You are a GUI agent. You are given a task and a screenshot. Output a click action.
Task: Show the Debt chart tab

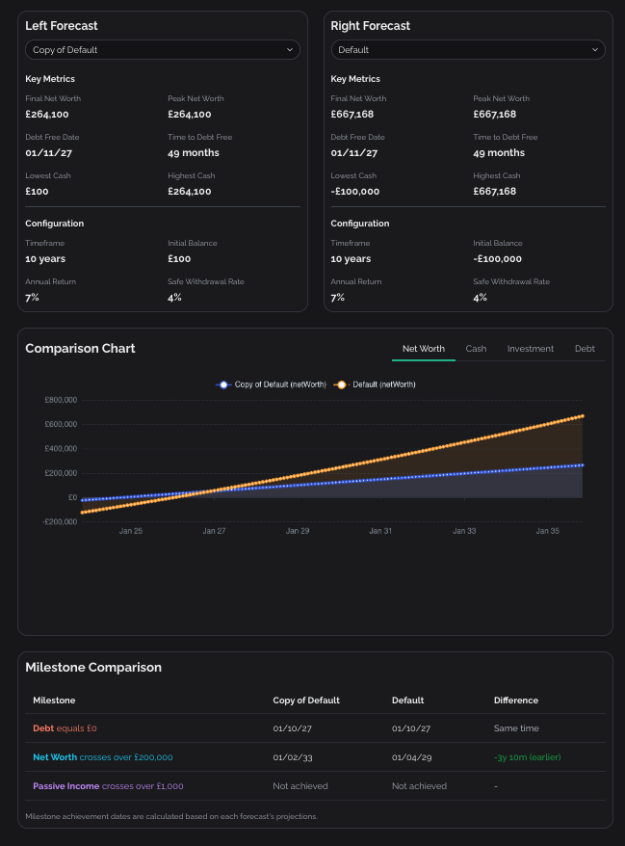pyautogui.click(x=585, y=349)
